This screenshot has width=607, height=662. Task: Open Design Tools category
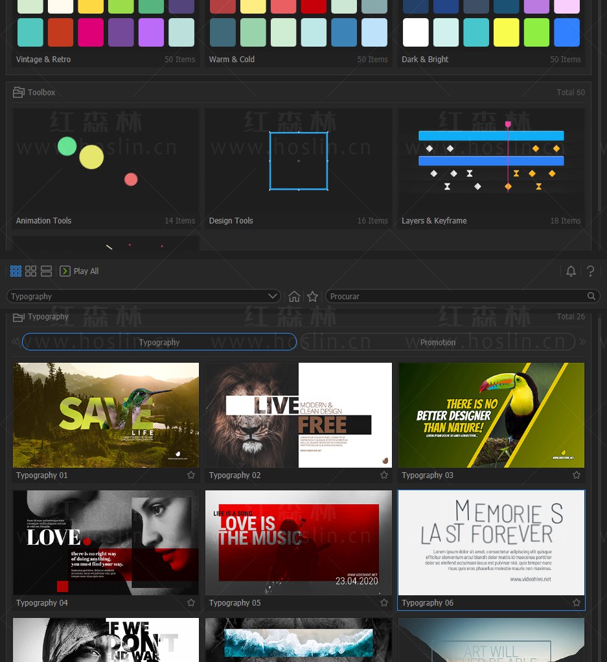click(299, 168)
